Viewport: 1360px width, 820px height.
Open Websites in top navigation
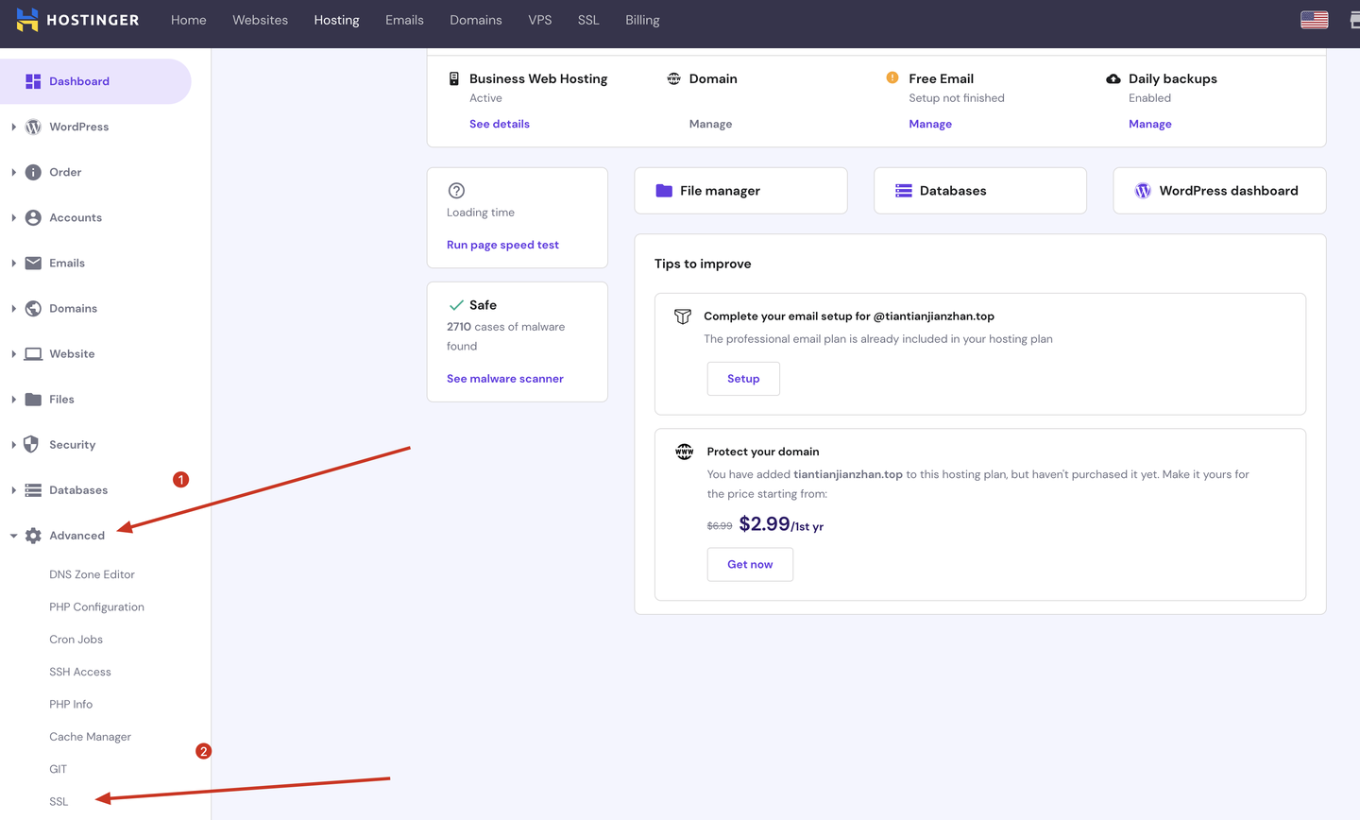pyautogui.click(x=261, y=20)
